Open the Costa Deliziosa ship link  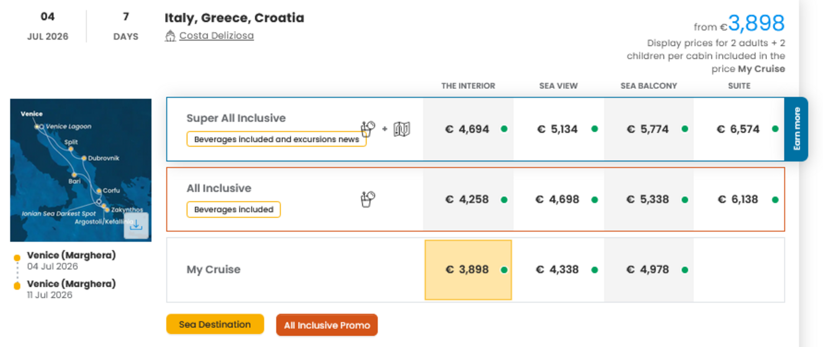tap(217, 36)
